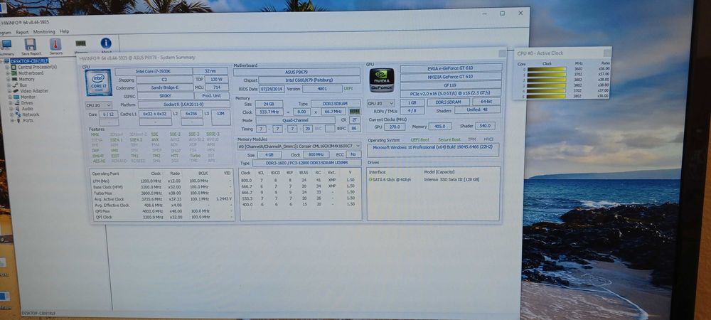Click the Intel C600/X79 chipset field

309,80
